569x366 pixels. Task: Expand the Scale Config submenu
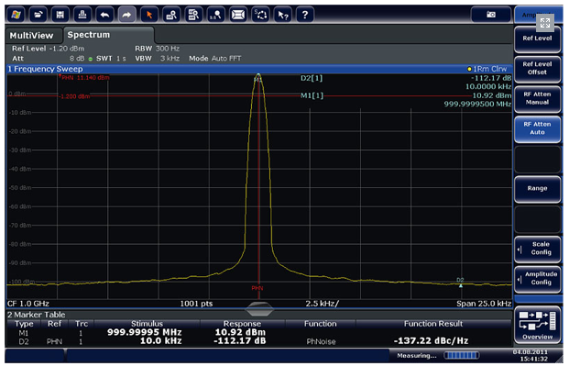point(537,249)
